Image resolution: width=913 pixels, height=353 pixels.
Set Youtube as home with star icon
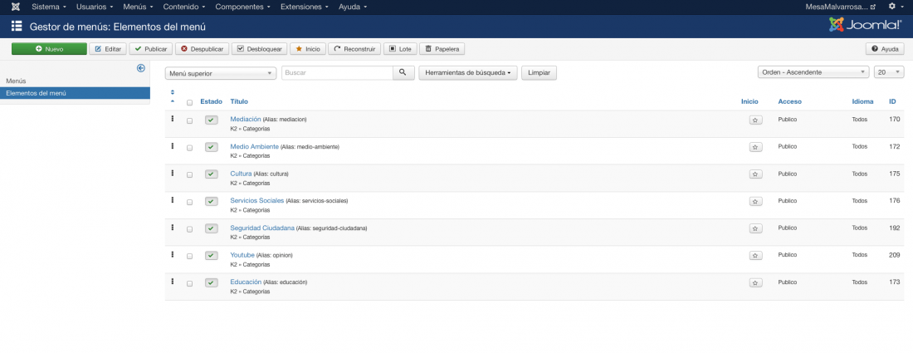click(x=755, y=256)
